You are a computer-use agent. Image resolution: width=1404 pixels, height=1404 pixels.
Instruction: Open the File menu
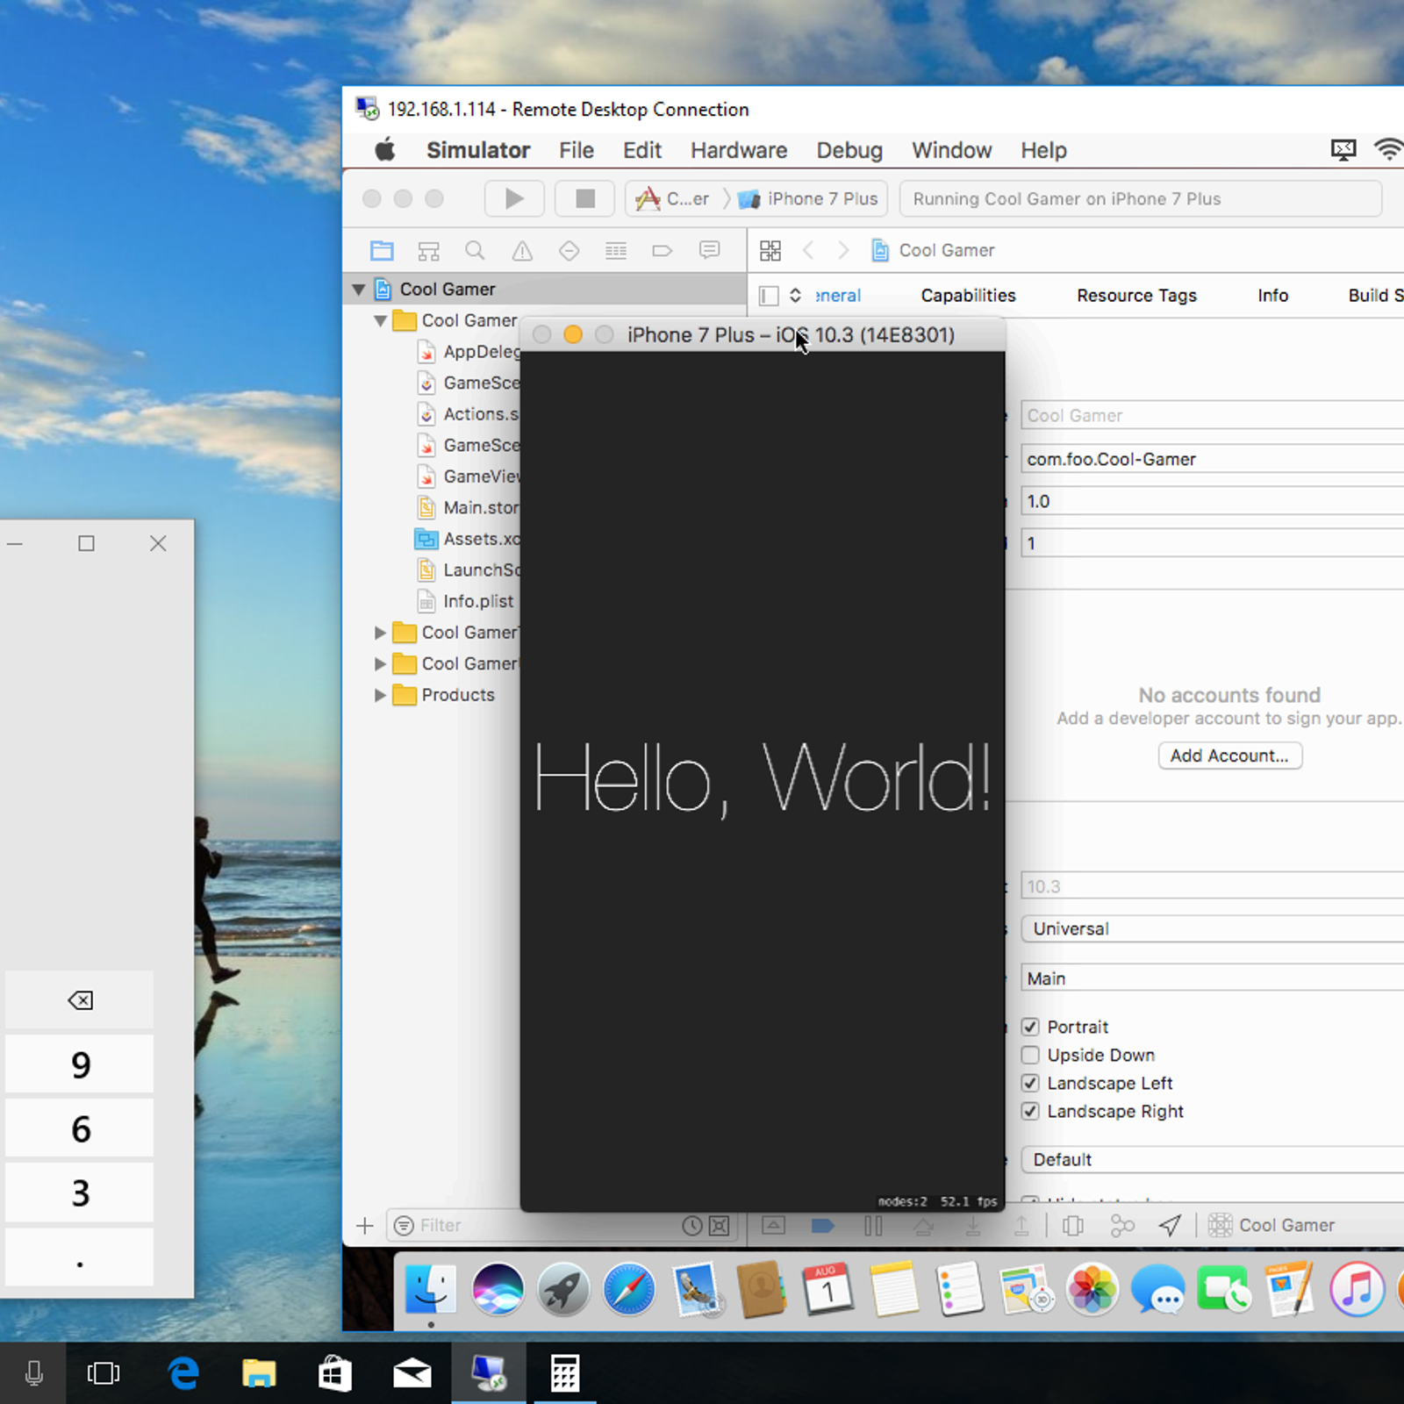[577, 150]
